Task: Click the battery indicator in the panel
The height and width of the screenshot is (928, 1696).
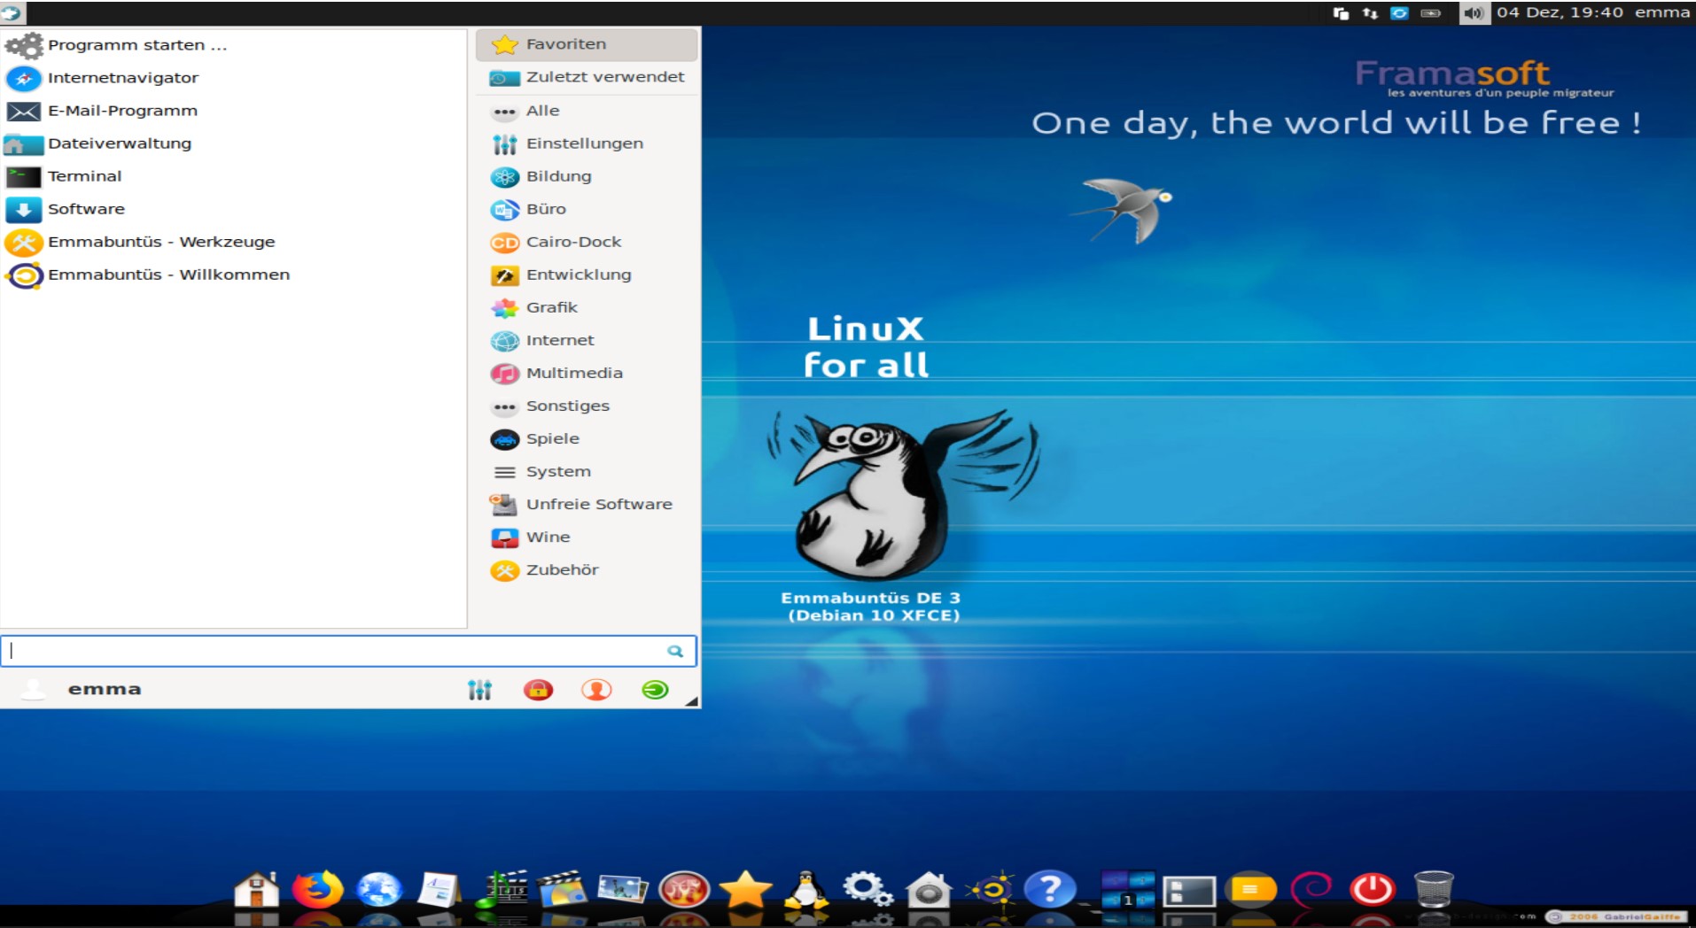Action: tap(1430, 13)
